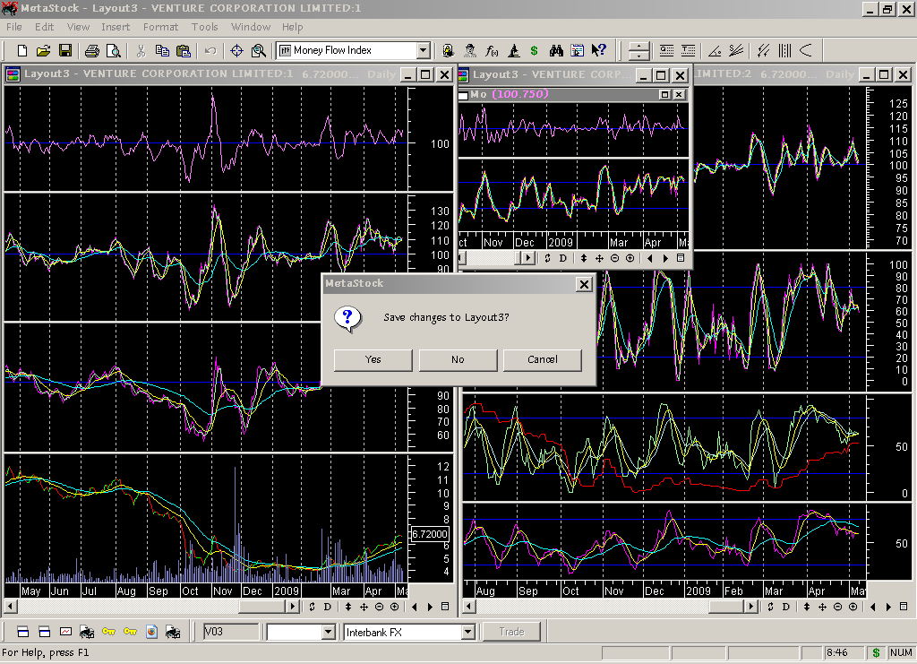Activate the What's This help pointer

coord(598,51)
